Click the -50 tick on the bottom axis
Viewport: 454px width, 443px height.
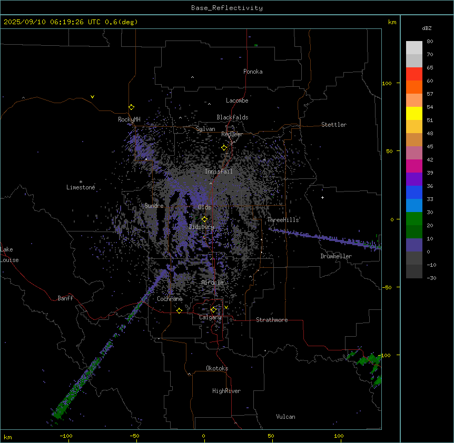pyautogui.click(x=134, y=436)
